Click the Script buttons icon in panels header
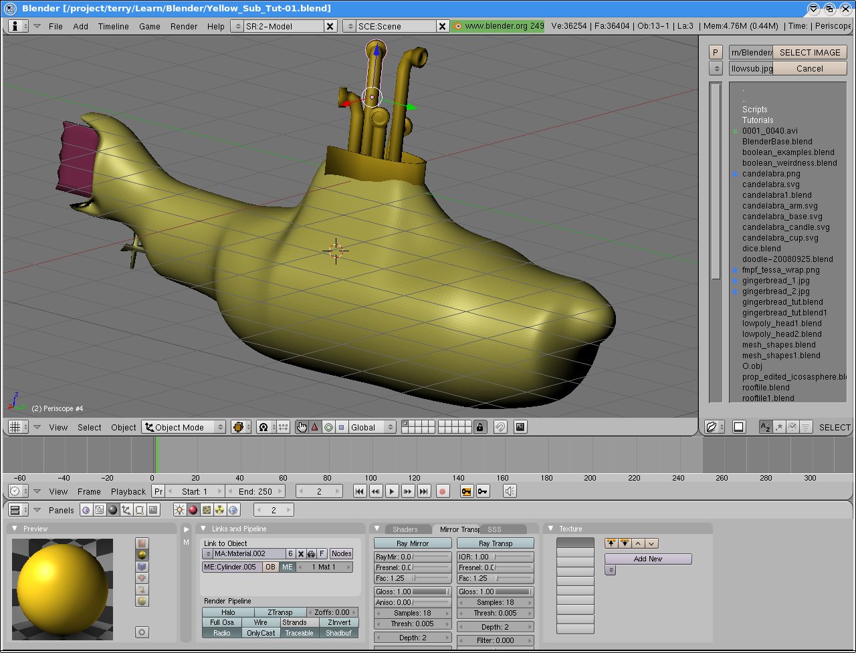This screenshot has height=653, width=856. tap(99, 510)
